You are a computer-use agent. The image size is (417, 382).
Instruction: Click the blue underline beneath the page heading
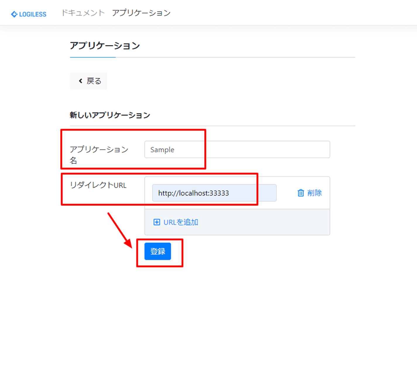pyautogui.click(x=93, y=57)
